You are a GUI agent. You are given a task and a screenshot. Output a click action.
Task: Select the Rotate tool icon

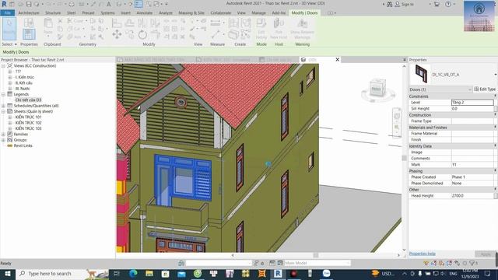[x=142, y=34]
